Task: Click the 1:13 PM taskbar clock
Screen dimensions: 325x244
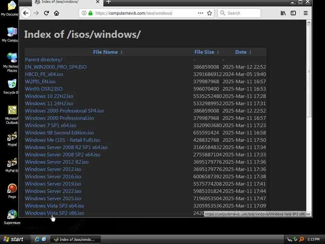Action: [313, 239]
